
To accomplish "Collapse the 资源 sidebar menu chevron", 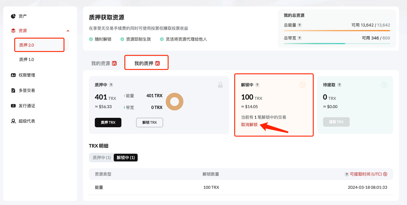I will 68,31.
